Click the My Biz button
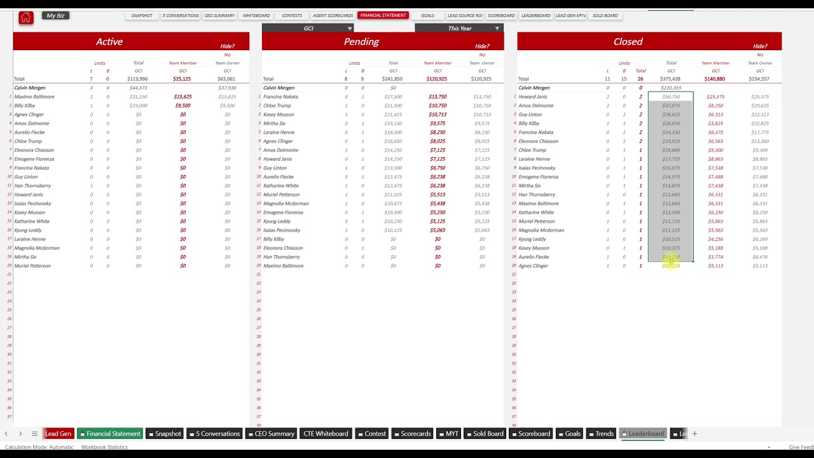814x458 pixels. tap(55, 15)
